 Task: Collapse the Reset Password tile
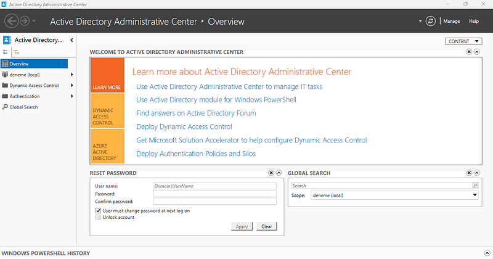pyautogui.click(x=279, y=173)
